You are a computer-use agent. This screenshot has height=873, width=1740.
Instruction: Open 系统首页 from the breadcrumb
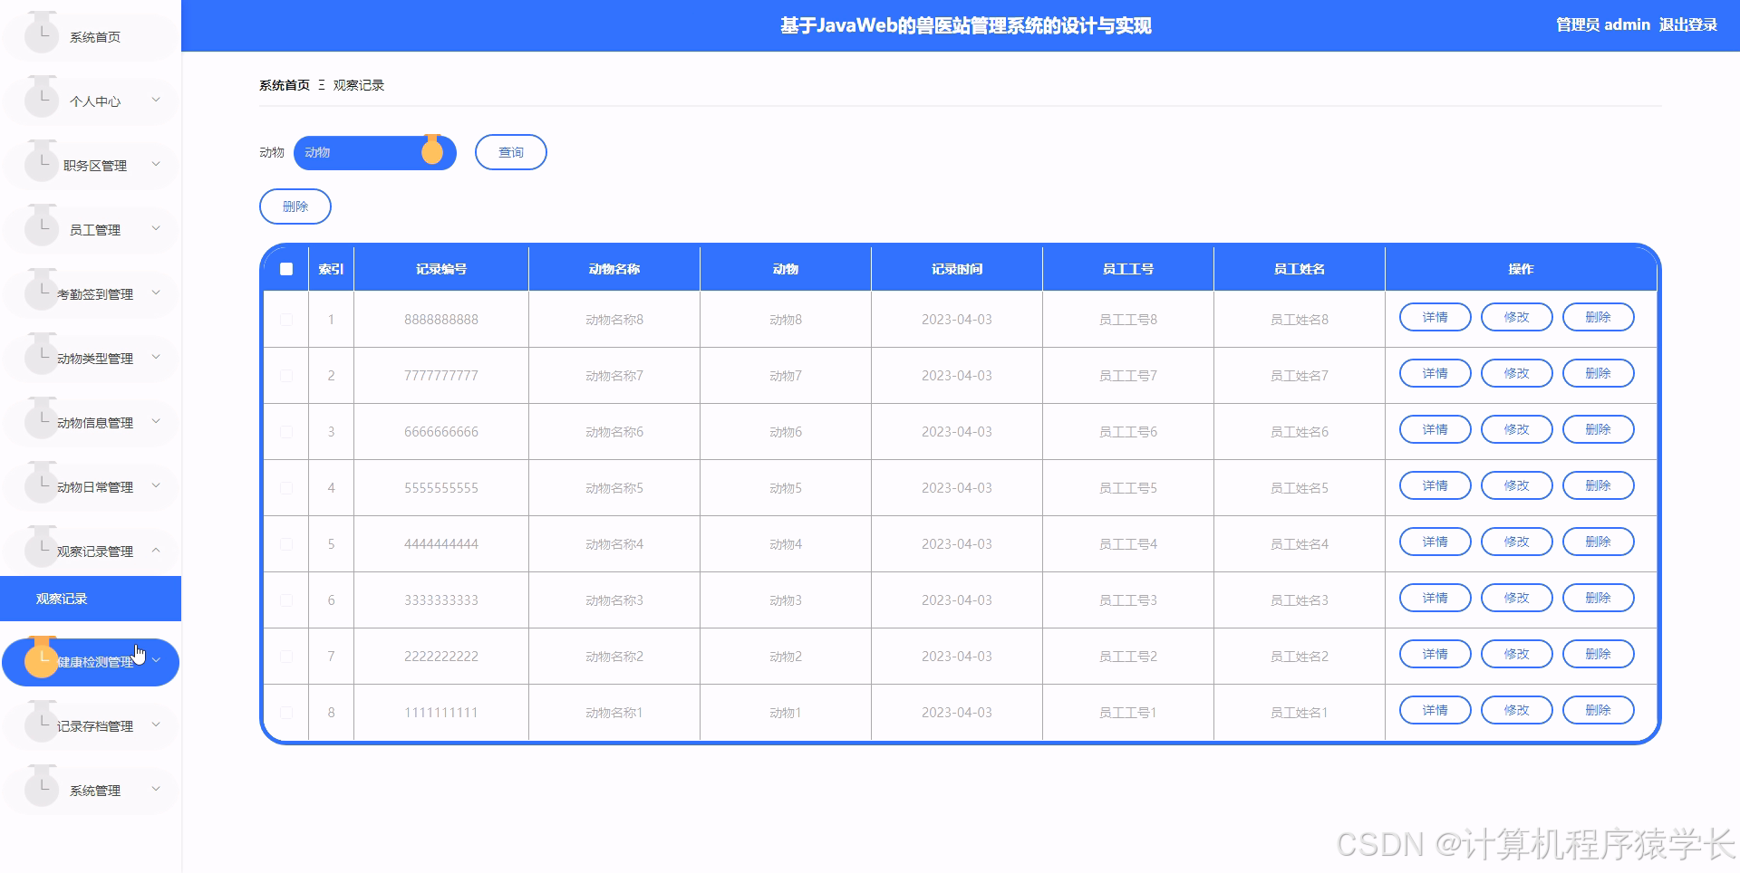(x=283, y=84)
